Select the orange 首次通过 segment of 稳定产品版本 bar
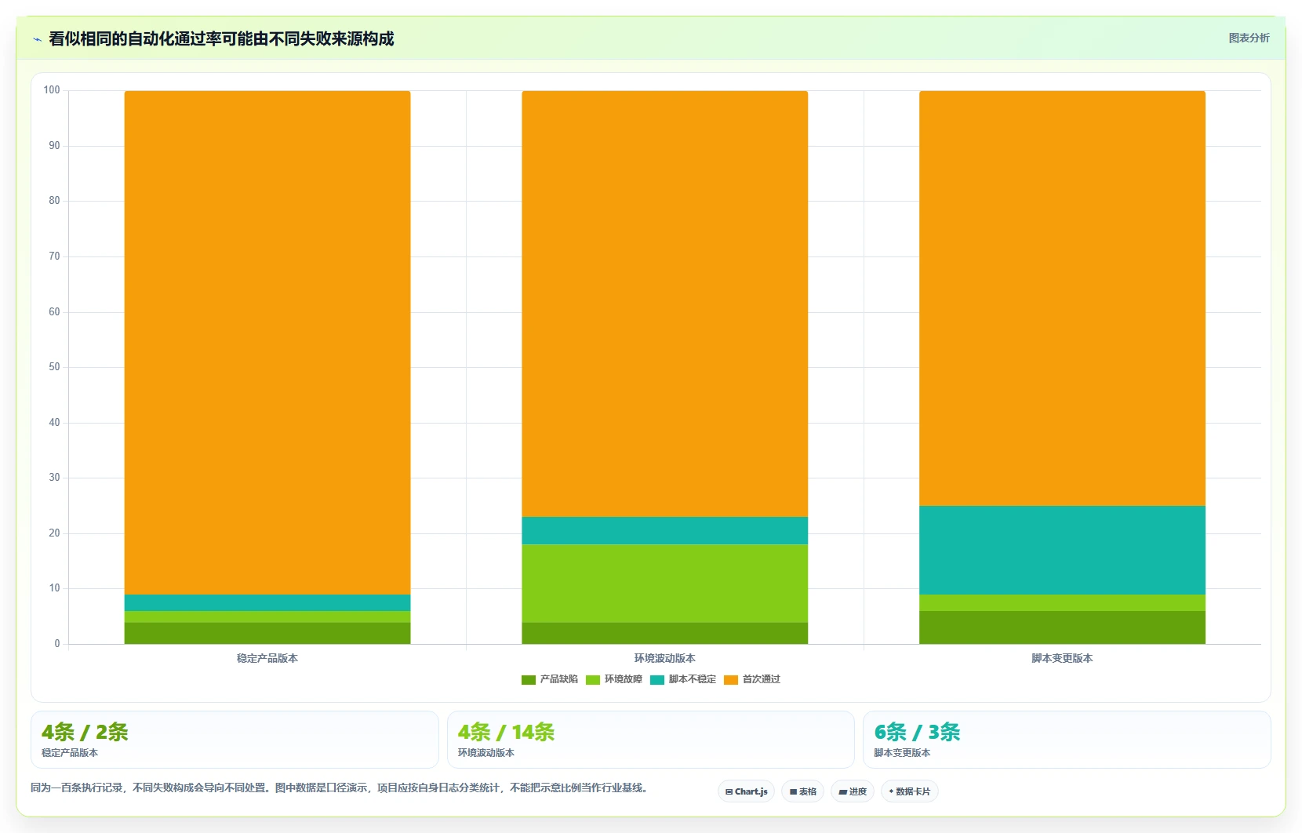 click(267, 343)
